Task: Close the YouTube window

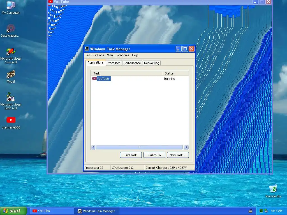Action: pos(268,2)
